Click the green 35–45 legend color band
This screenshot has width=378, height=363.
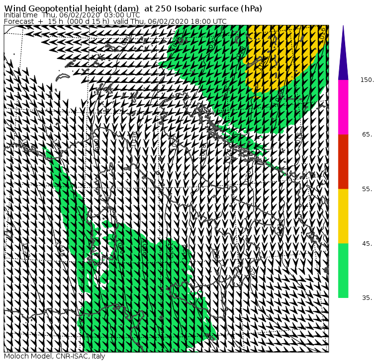click(343, 271)
